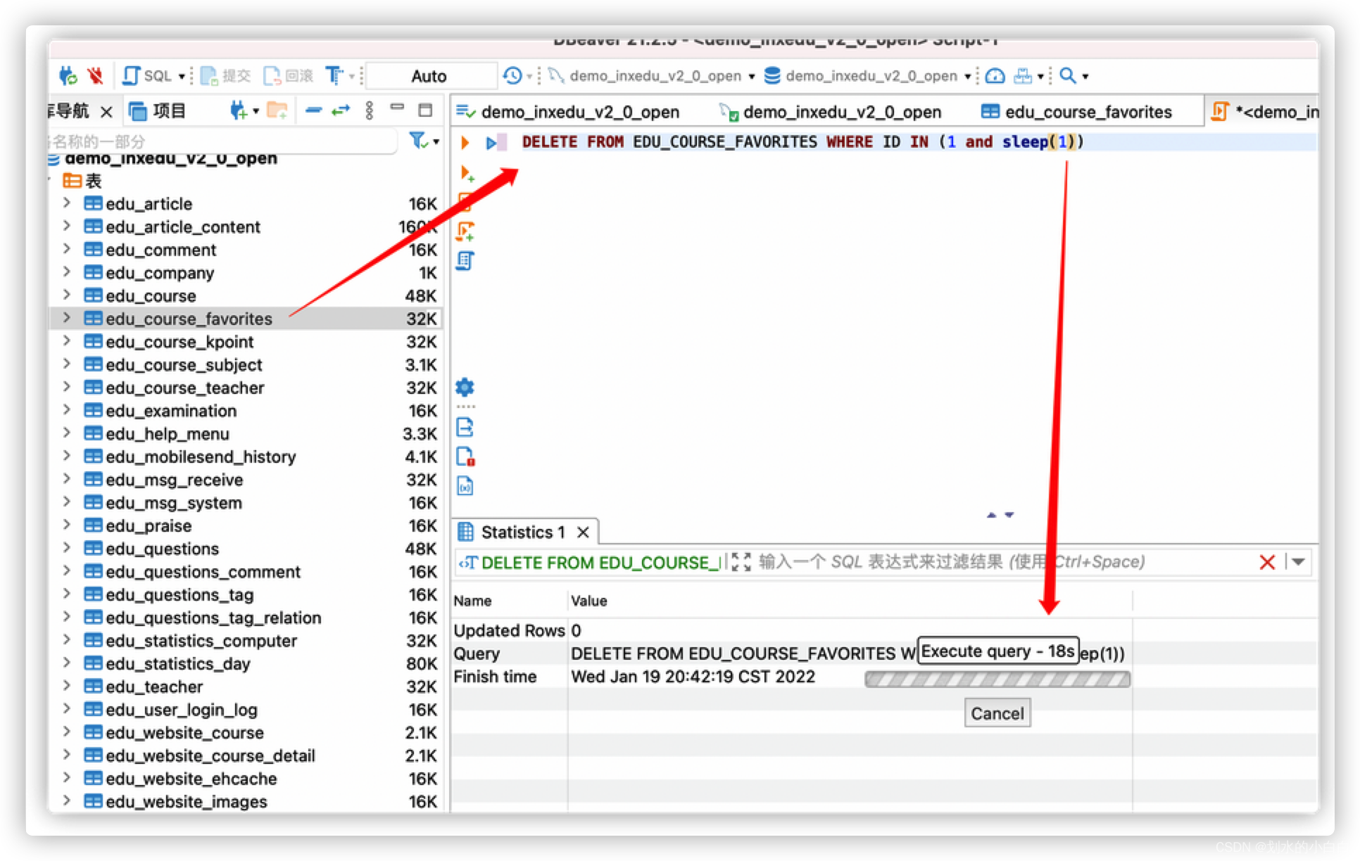The height and width of the screenshot is (861, 1360).
Task: Click the toolbar search magnifier icon
Action: pyautogui.click(x=1068, y=75)
